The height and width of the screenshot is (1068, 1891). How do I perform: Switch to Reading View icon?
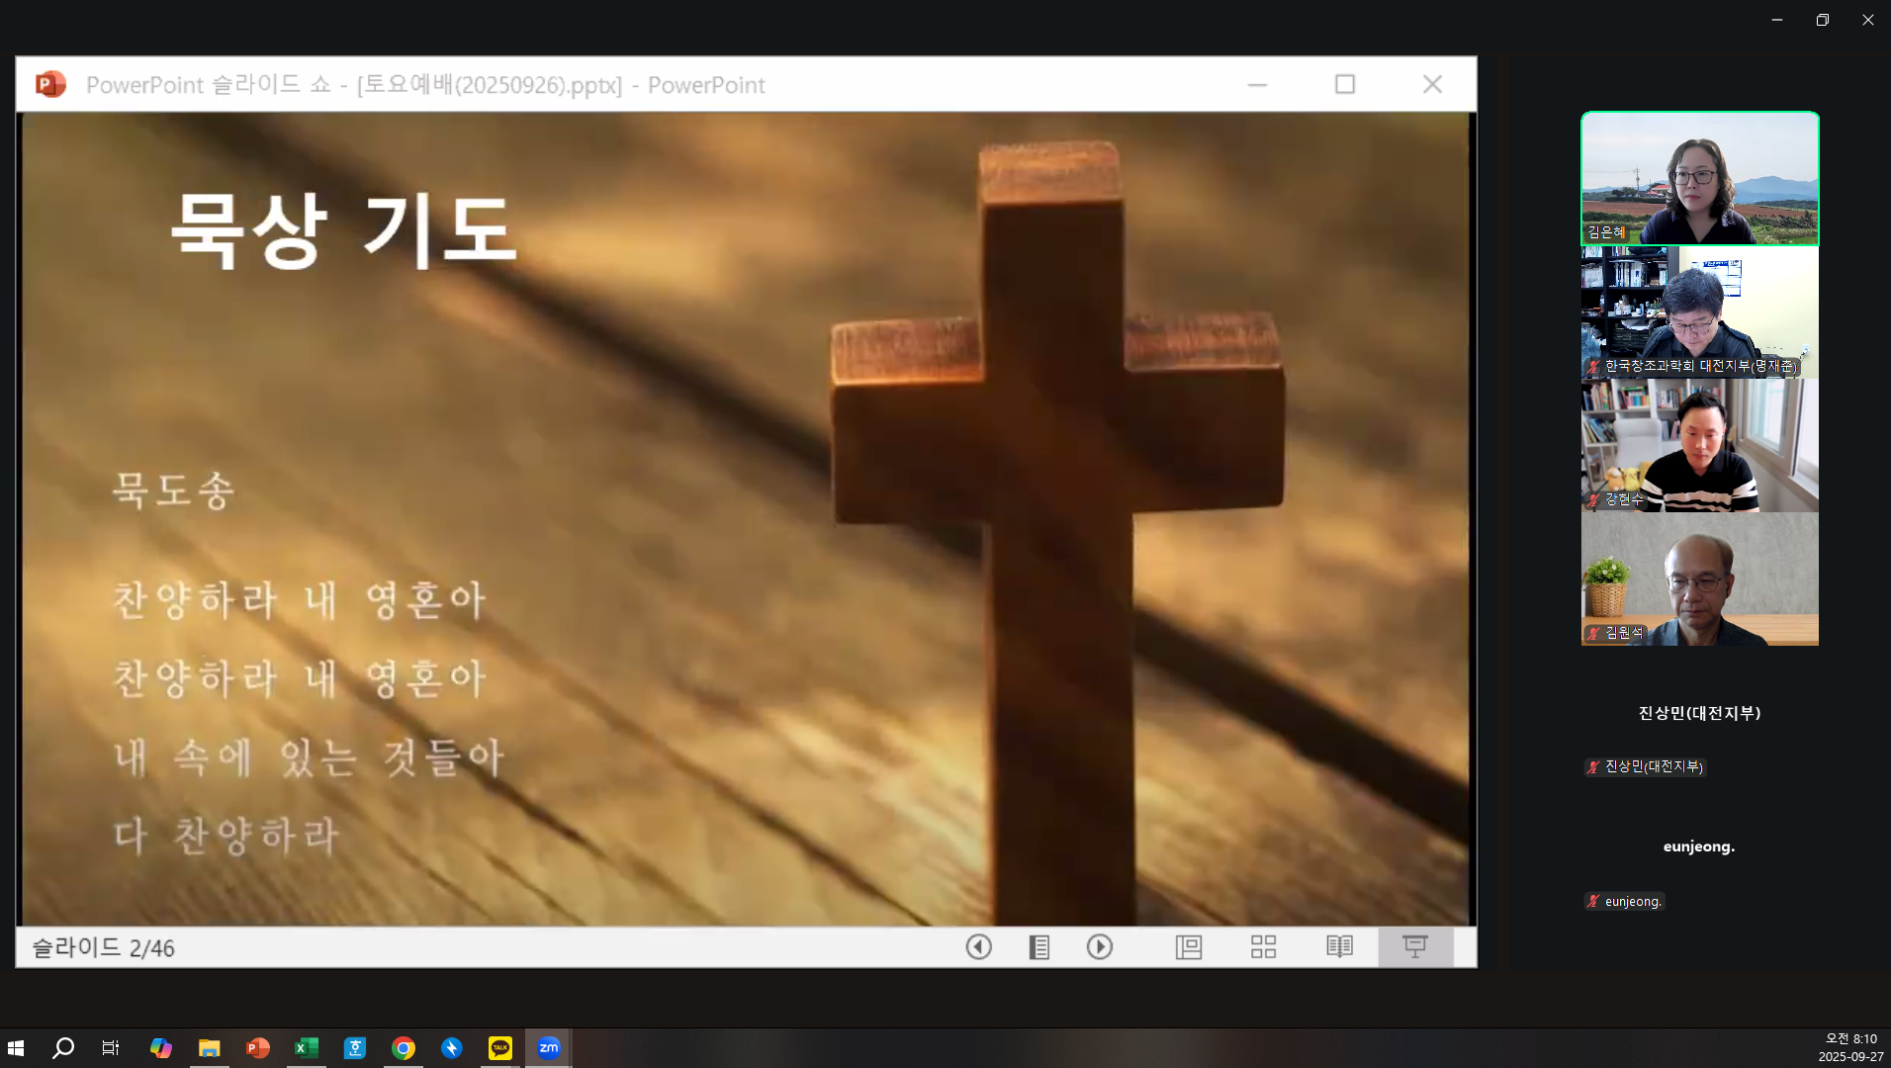click(x=1339, y=947)
